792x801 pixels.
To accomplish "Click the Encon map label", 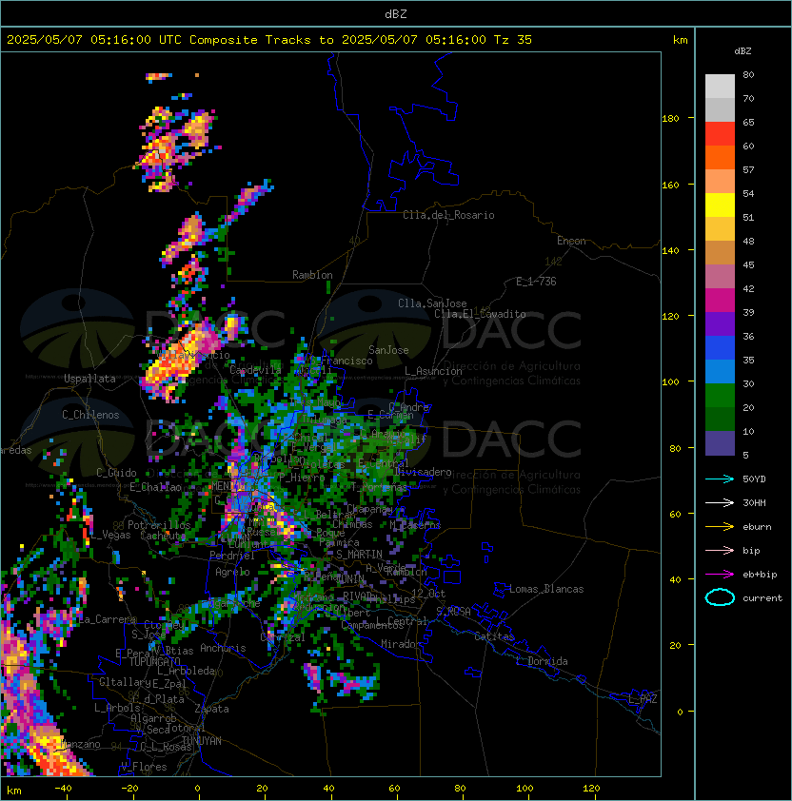I will pyautogui.click(x=571, y=241).
